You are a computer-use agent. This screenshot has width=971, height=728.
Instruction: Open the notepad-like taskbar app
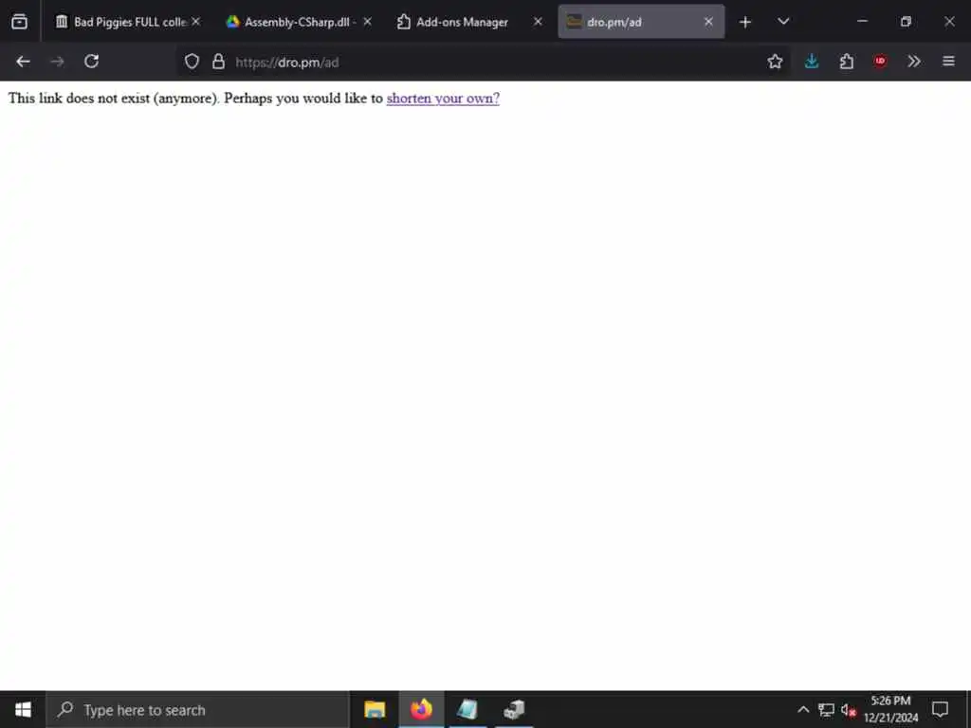pos(467,709)
